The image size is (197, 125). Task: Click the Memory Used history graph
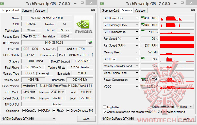click(x=177, y=52)
